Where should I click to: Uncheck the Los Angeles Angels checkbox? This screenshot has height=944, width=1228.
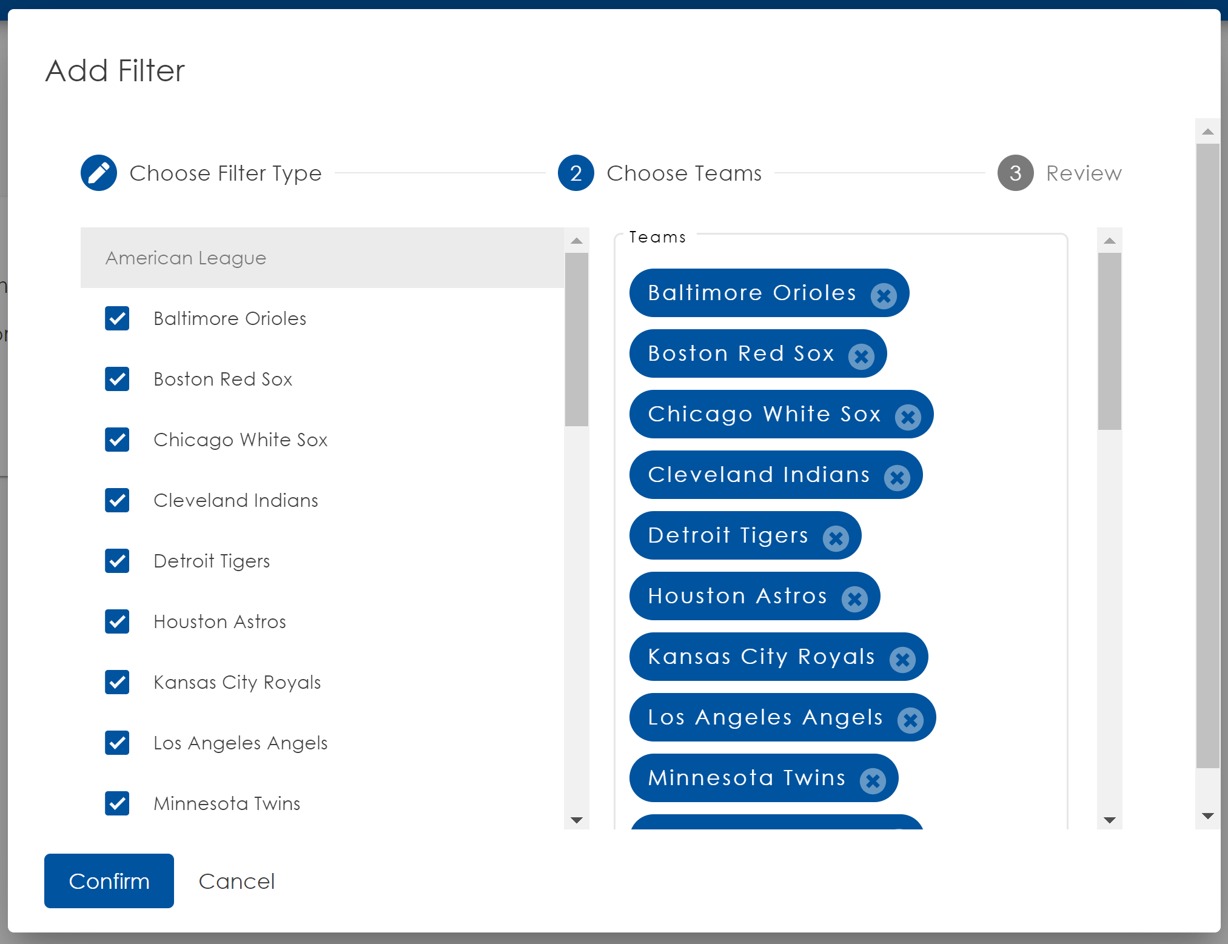click(x=117, y=743)
